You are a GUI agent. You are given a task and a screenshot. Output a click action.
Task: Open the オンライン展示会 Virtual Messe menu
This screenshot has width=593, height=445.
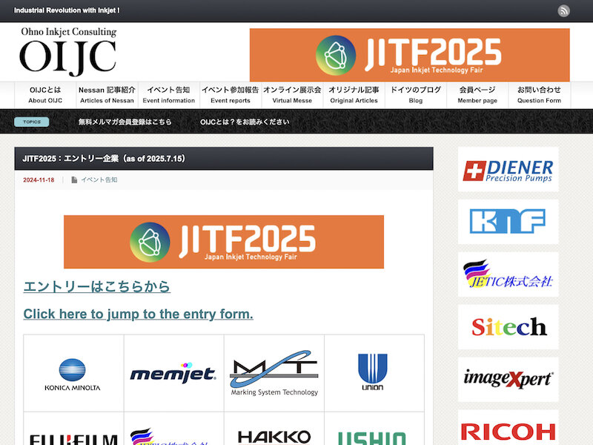pos(292,95)
